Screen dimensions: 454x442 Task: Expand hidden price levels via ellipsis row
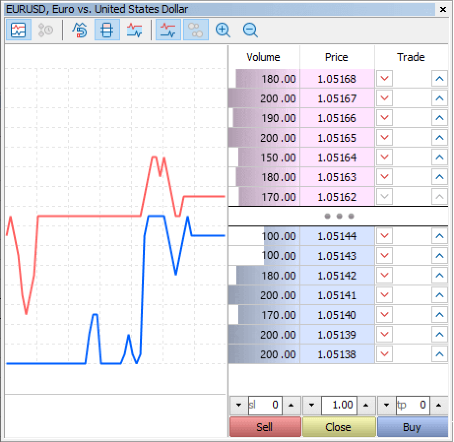coord(339,216)
